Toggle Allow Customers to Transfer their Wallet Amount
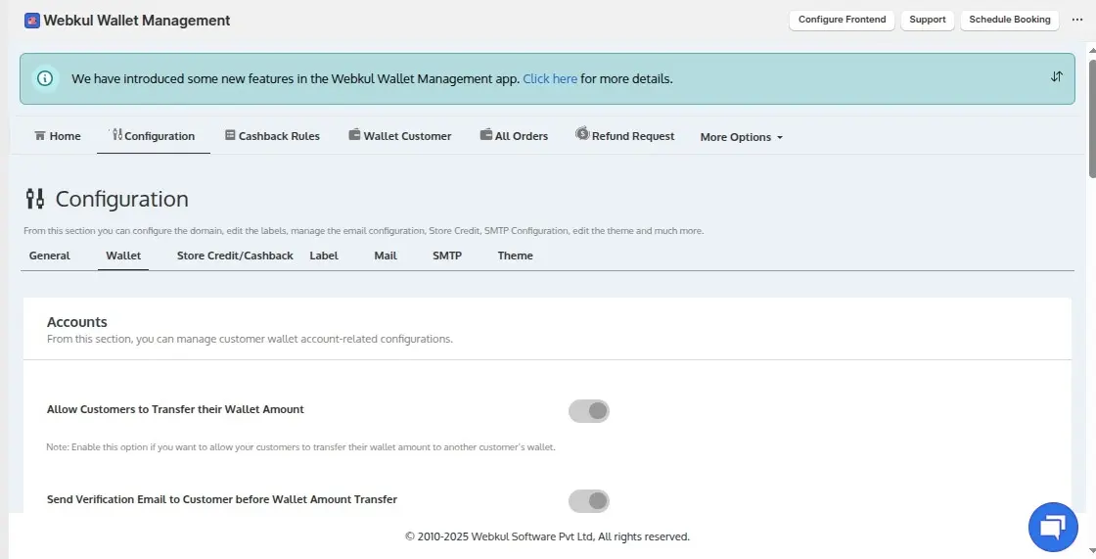 (588, 410)
